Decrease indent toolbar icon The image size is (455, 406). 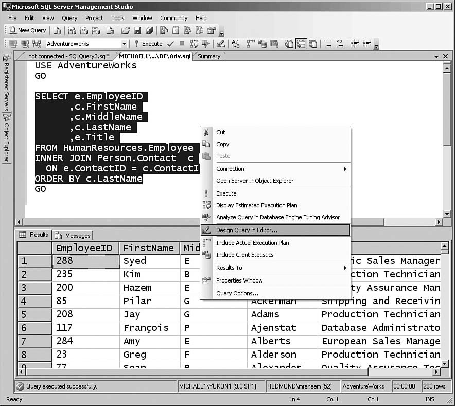click(x=355, y=44)
